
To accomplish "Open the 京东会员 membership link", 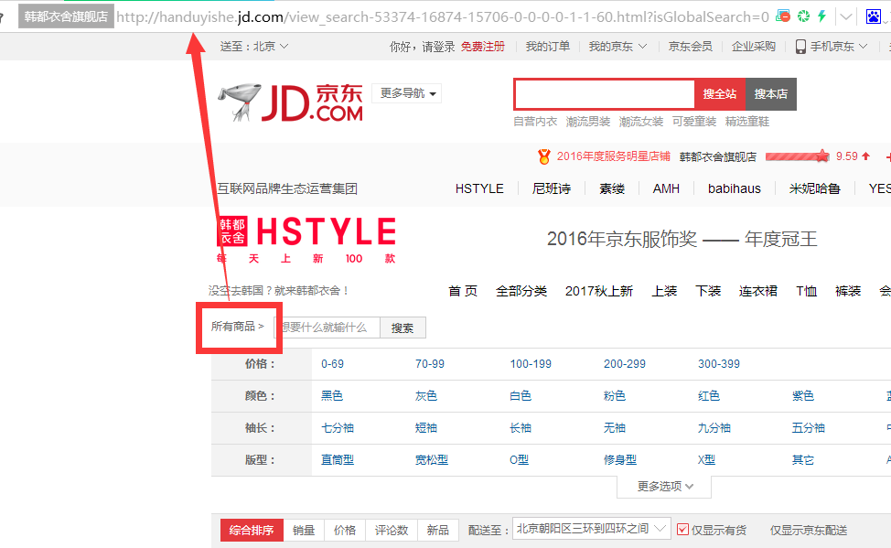I will pyautogui.click(x=690, y=47).
